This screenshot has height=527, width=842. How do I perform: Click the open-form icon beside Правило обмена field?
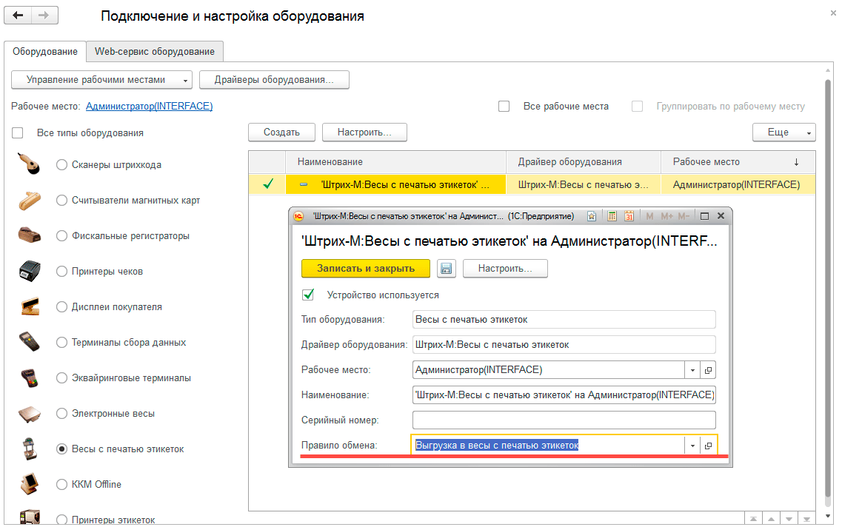click(x=708, y=446)
